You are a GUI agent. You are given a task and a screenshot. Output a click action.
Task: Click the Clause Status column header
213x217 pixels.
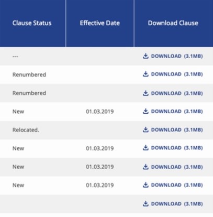coord(32,23)
